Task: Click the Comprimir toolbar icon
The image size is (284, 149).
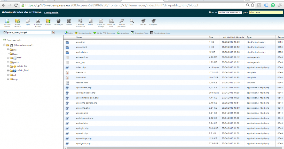Action: coord(154,22)
